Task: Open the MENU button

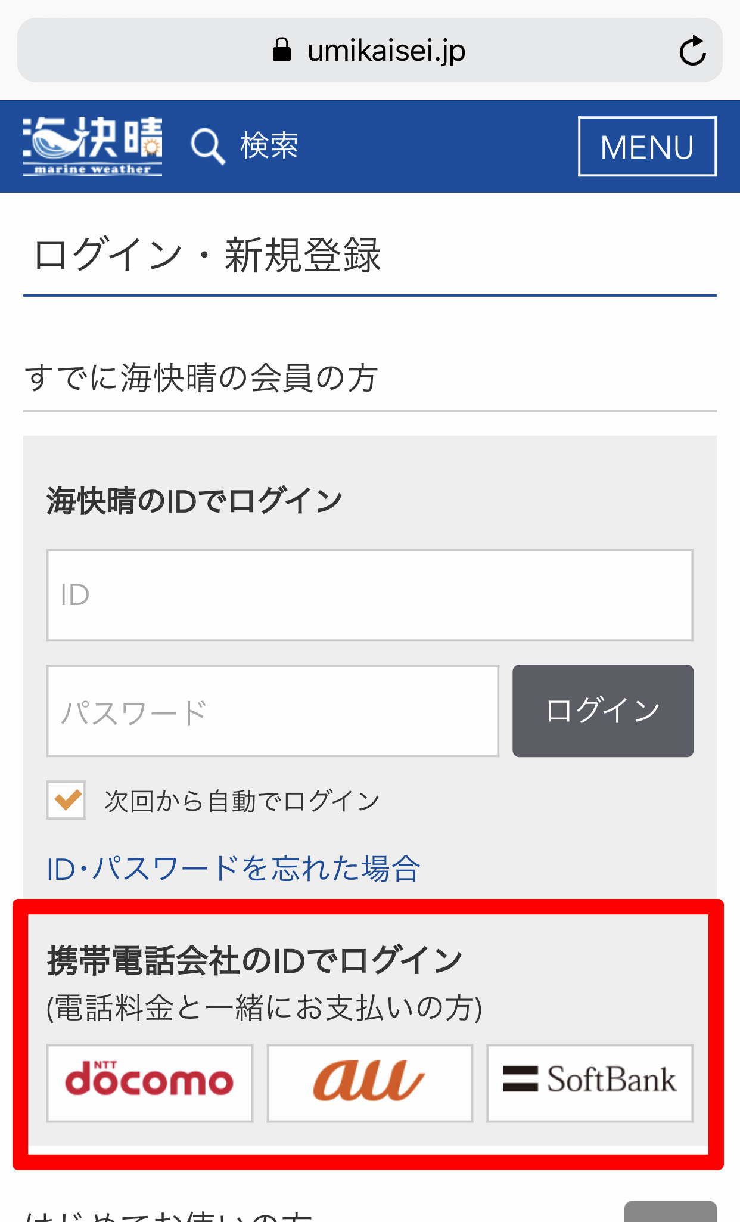Action: [x=647, y=147]
